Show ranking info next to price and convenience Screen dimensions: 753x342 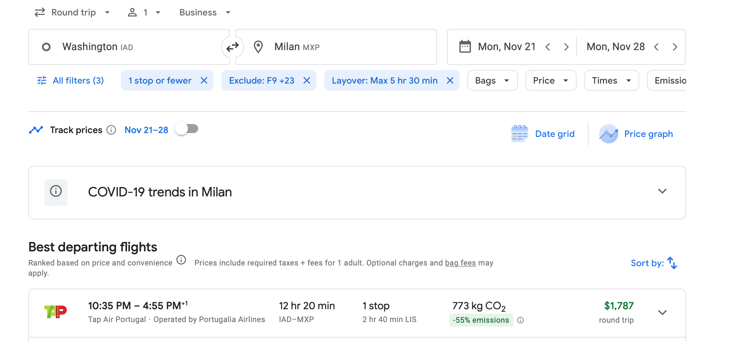click(x=181, y=260)
